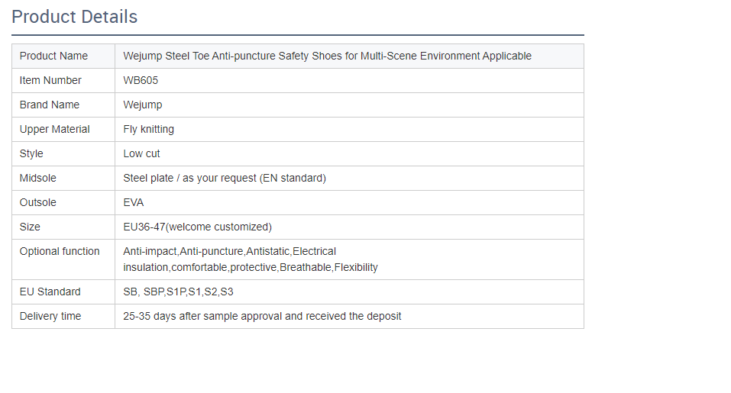This screenshot has width=731, height=393.
Task: Click the Product Details heading
Action: [x=75, y=17]
